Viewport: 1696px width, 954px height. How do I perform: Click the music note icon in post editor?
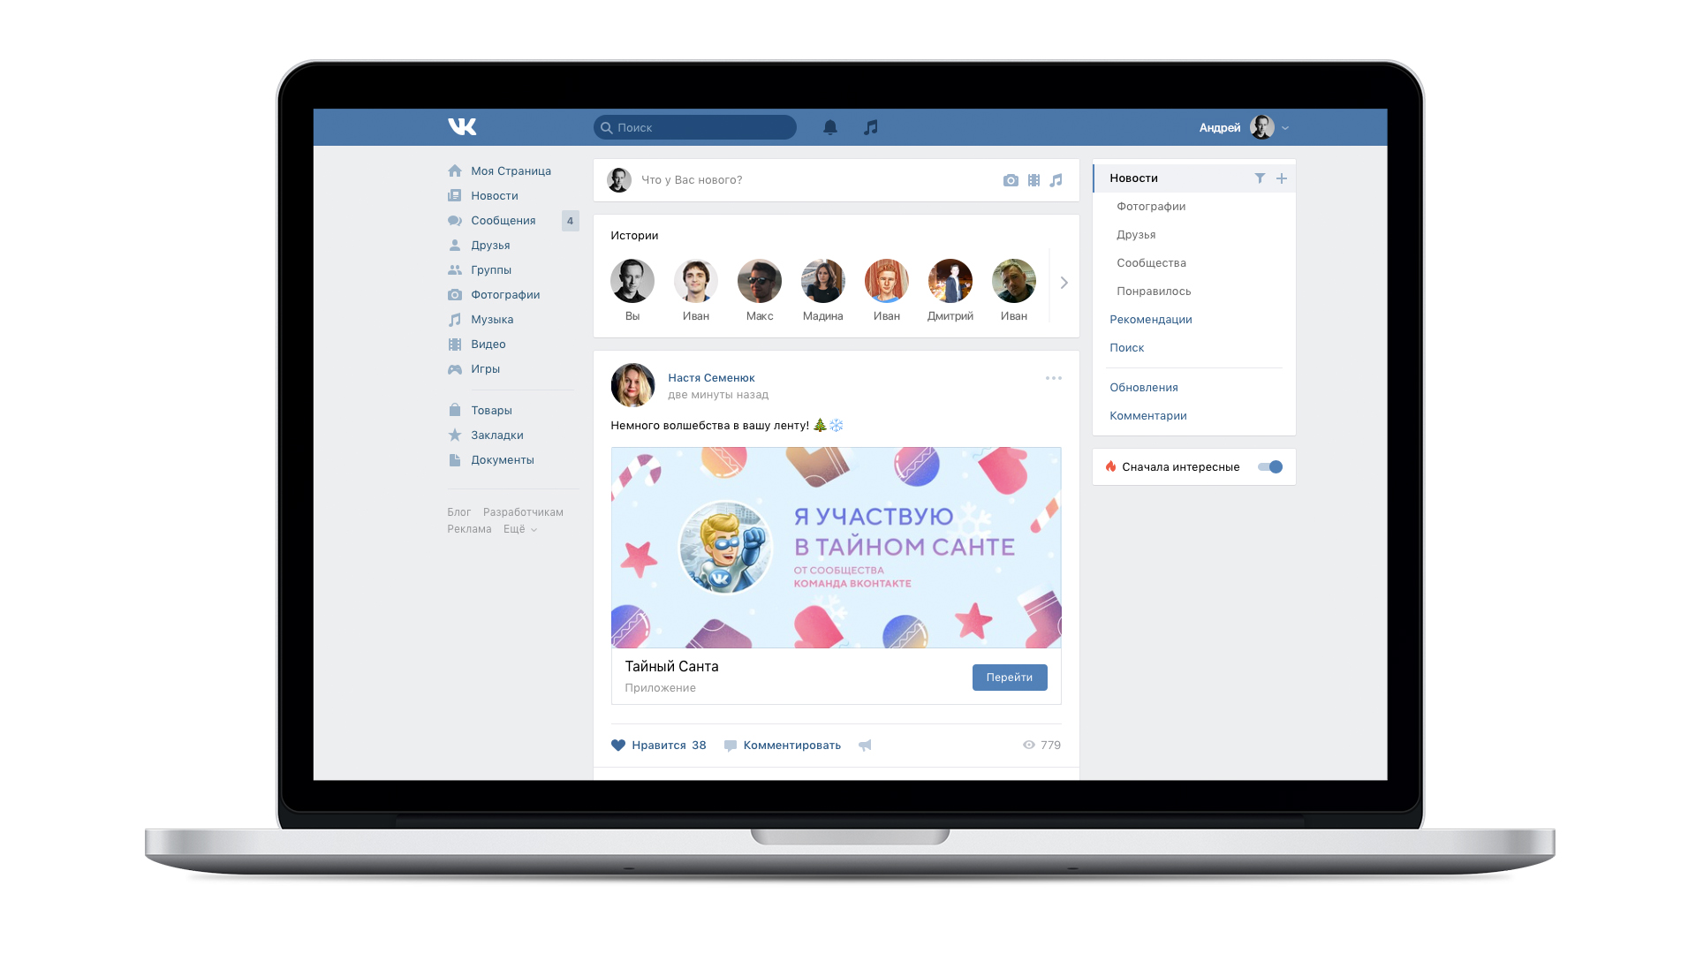point(1056,179)
